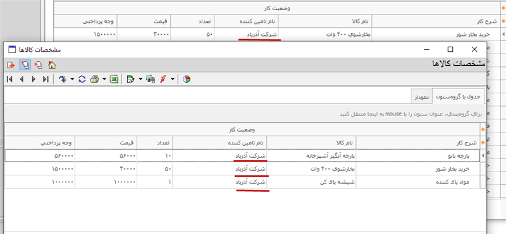Screen dimensions: 506x234
Task: Sort by the تعداد column in front window
Action: [155, 143]
